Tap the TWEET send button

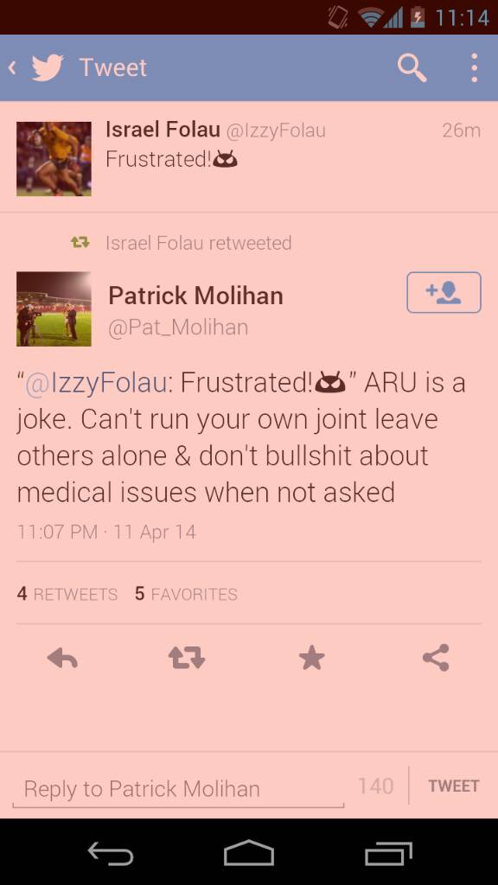point(453,786)
